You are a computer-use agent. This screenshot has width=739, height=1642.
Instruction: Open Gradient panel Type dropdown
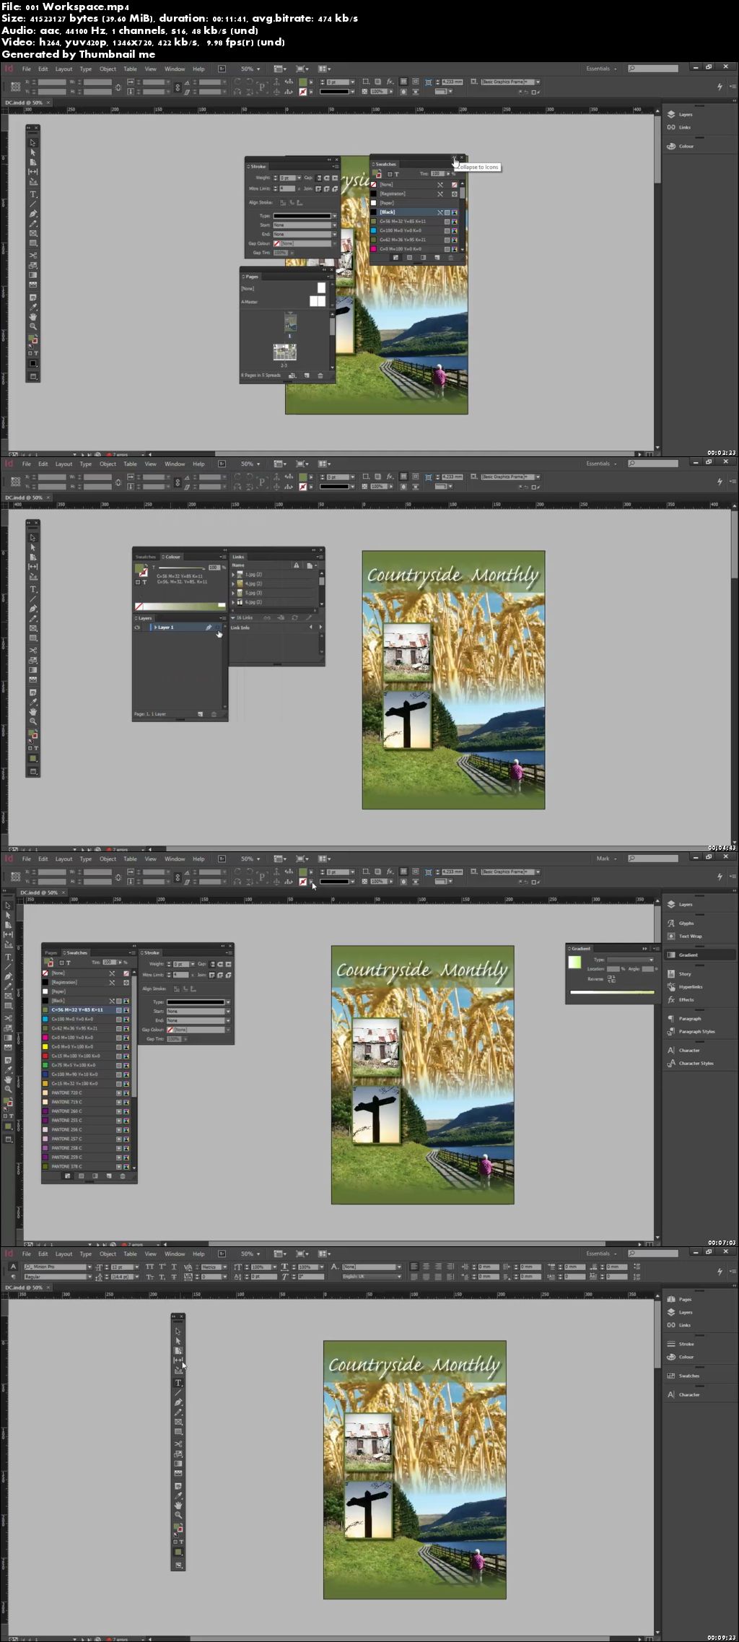(x=630, y=960)
